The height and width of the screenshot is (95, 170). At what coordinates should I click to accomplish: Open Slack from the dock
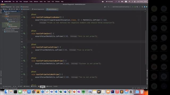tap(47, 92)
